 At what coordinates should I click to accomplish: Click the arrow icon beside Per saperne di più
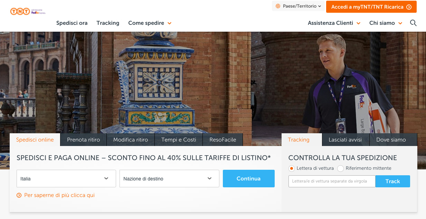(19, 196)
